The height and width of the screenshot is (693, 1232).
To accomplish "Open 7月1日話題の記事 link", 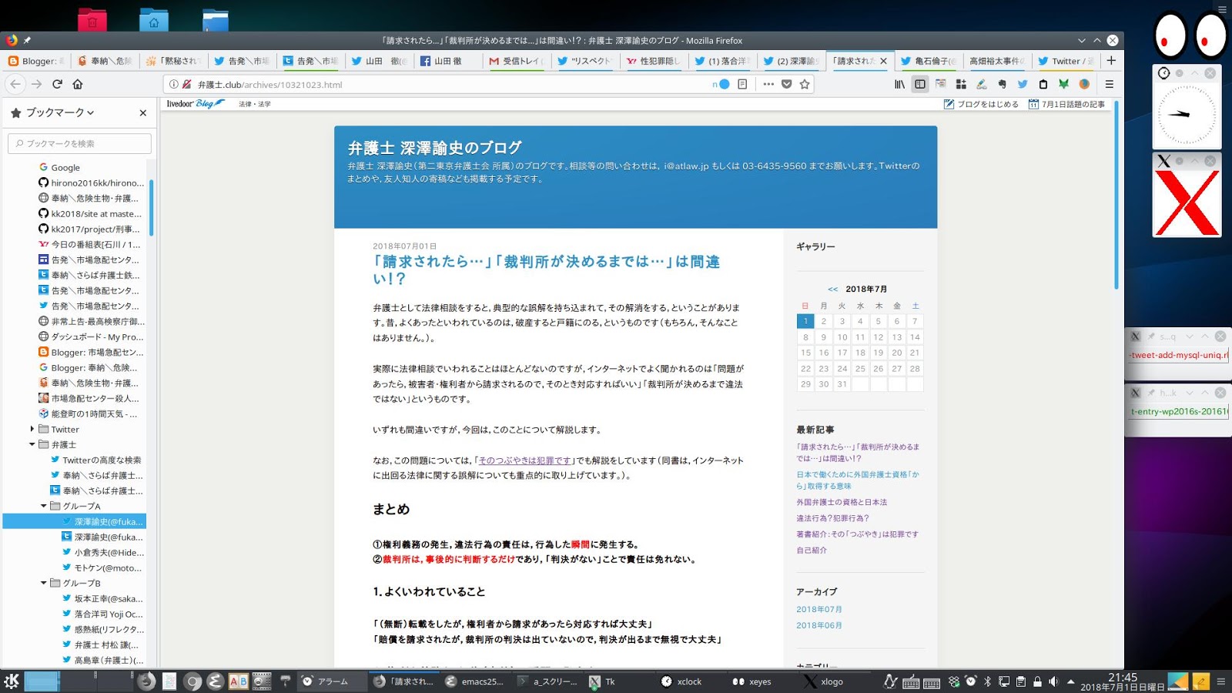I will point(1066,104).
